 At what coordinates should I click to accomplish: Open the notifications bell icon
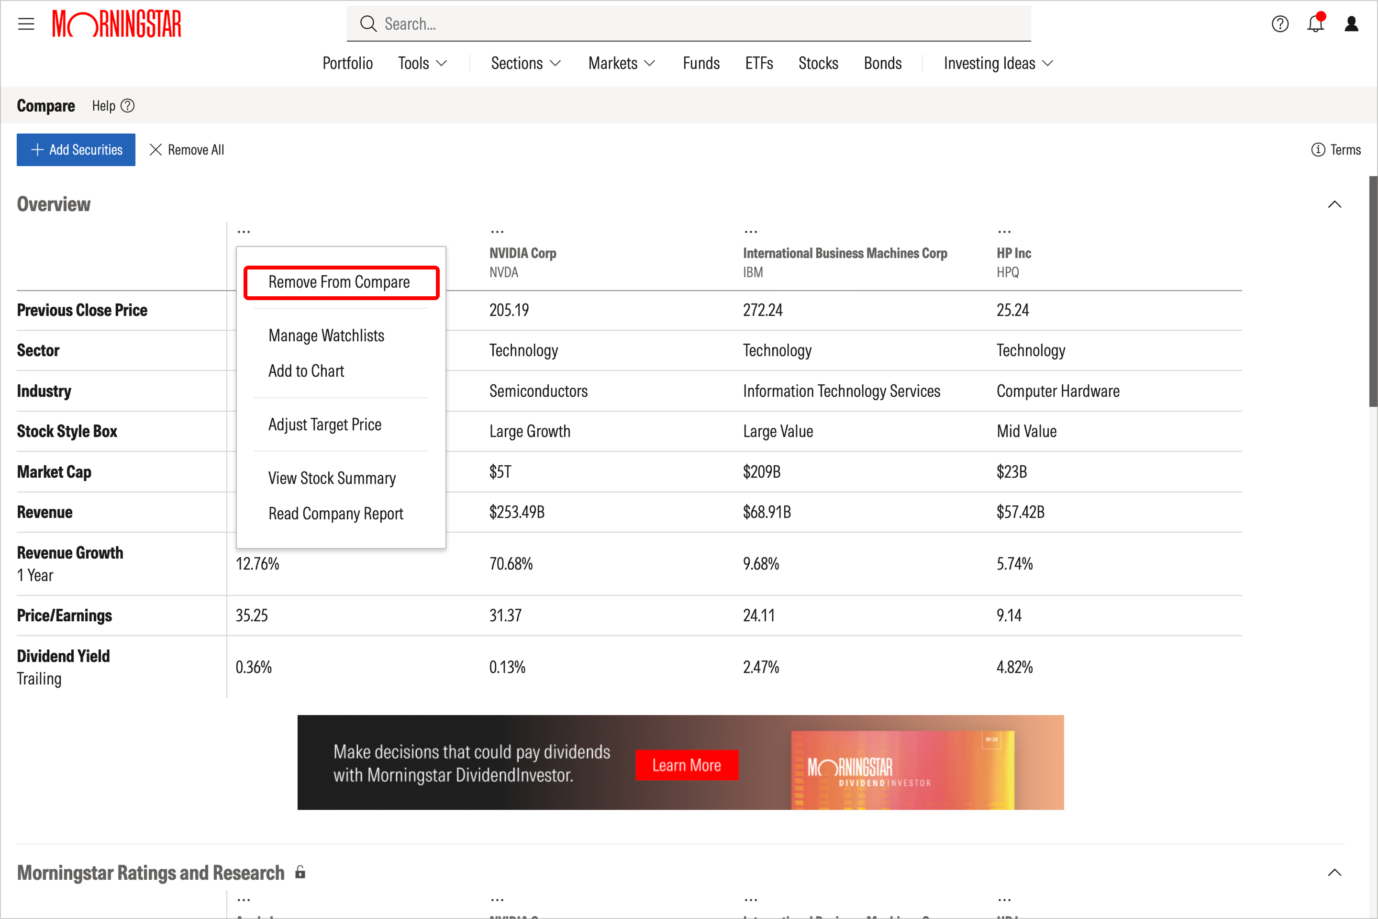[1315, 23]
